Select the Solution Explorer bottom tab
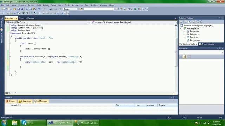Screen dimensions: 225x126 (188, 44)
